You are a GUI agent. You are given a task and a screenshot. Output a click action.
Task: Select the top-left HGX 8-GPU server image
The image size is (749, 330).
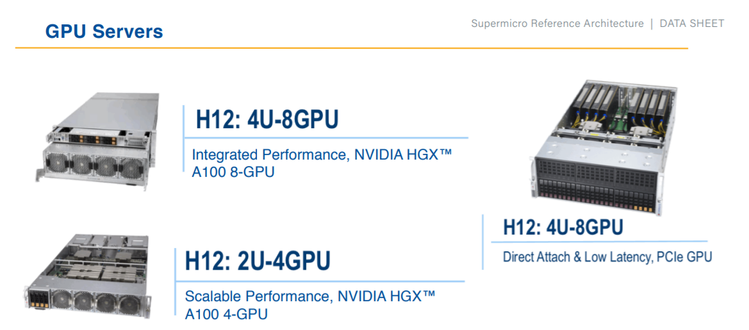coord(98,142)
